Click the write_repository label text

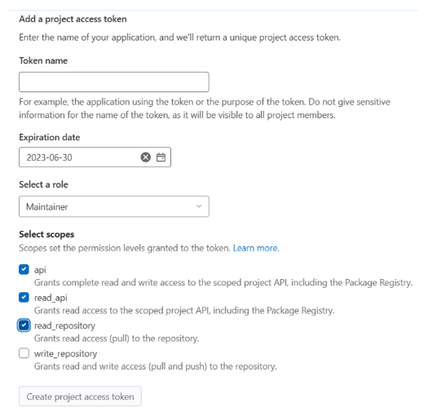(x=65, y=354)
